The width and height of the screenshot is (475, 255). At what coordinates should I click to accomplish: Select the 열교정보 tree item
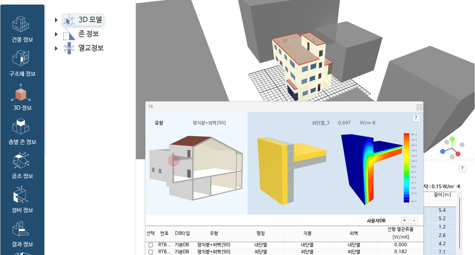coord(83,48)
